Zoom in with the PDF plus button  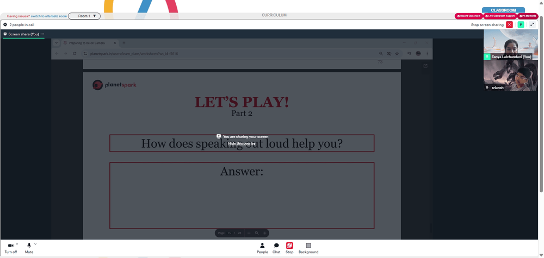click(x=265, y=233)
